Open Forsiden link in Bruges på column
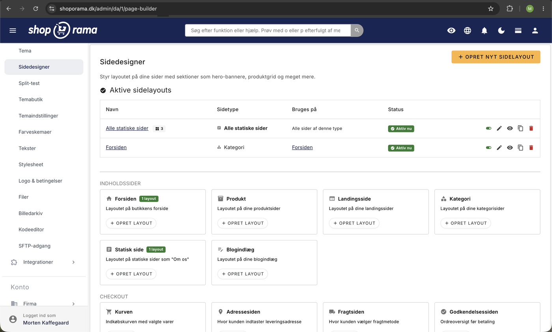 302,147
